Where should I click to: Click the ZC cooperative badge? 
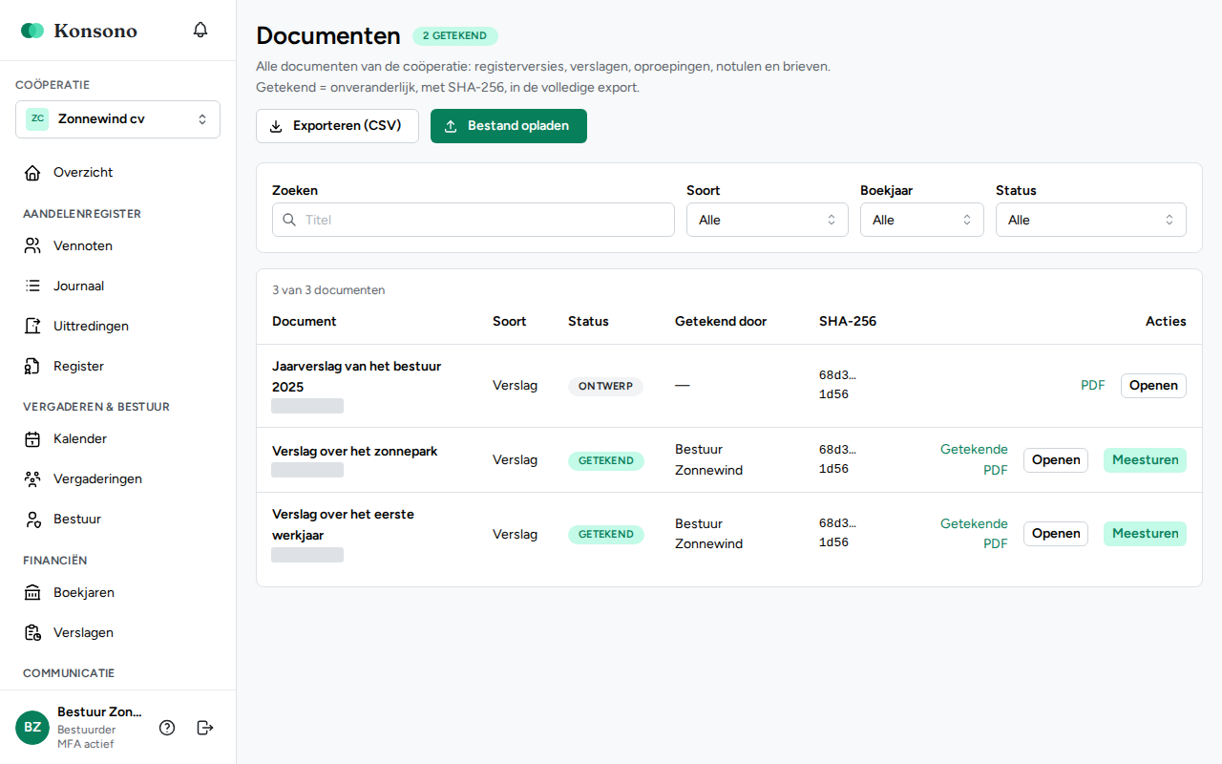click(x=37, y=119)
